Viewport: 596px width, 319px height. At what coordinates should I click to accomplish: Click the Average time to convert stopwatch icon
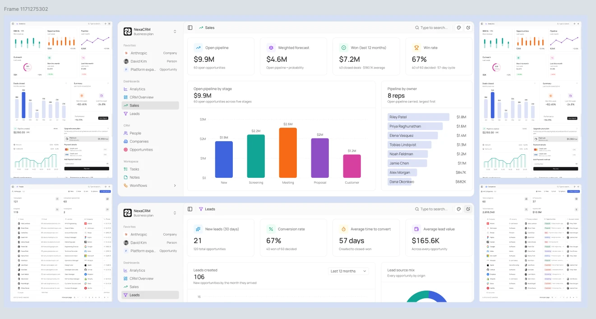pyautogui.click(x=343, y=229)
